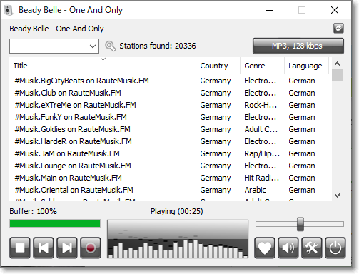Click the power button icon

coord(335,248)
